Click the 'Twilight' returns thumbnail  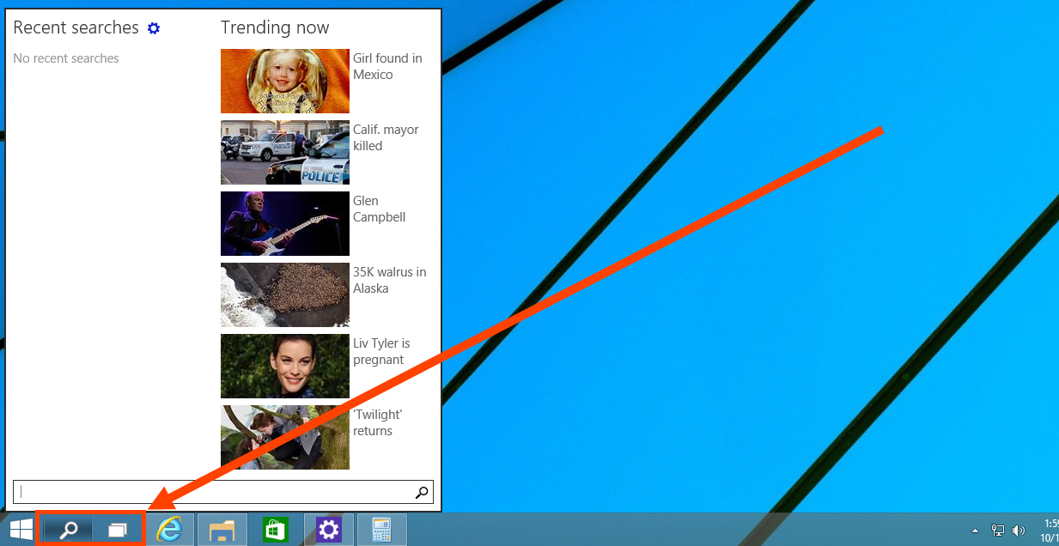click(x=284, y=437)
